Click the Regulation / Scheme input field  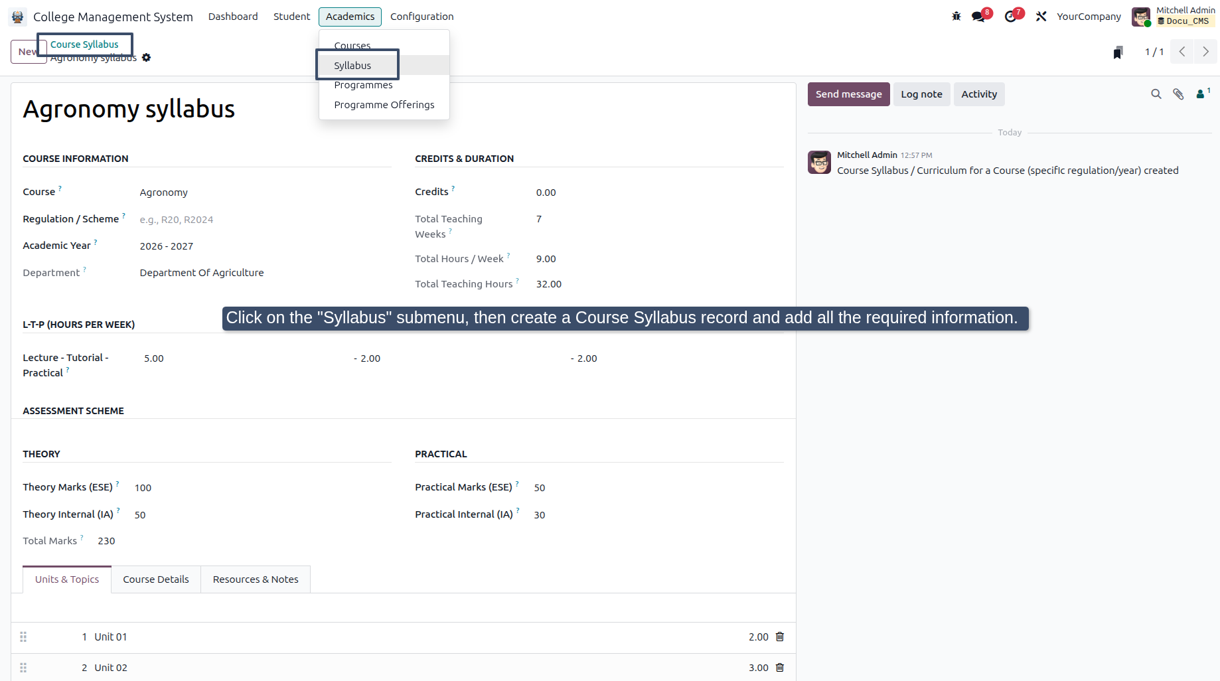[265, 220]
